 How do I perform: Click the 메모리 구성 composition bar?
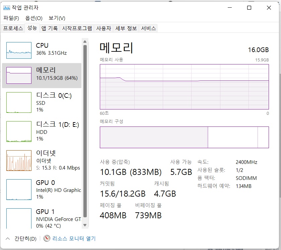184,137
